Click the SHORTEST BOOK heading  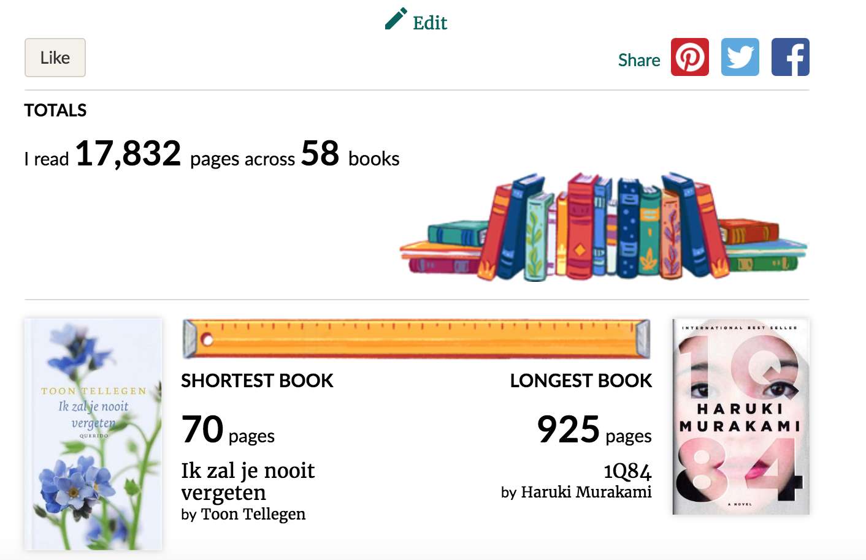click(257, 380)
